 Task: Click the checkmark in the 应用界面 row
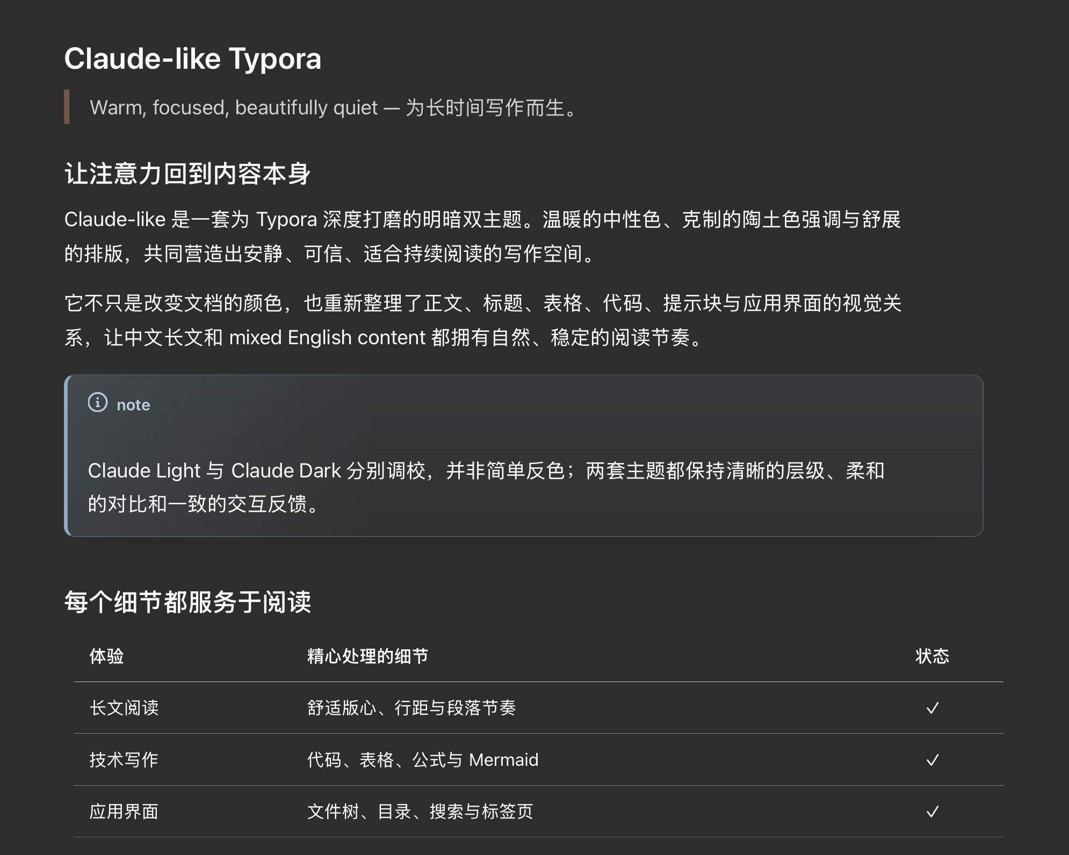click(x=933, y=811)
